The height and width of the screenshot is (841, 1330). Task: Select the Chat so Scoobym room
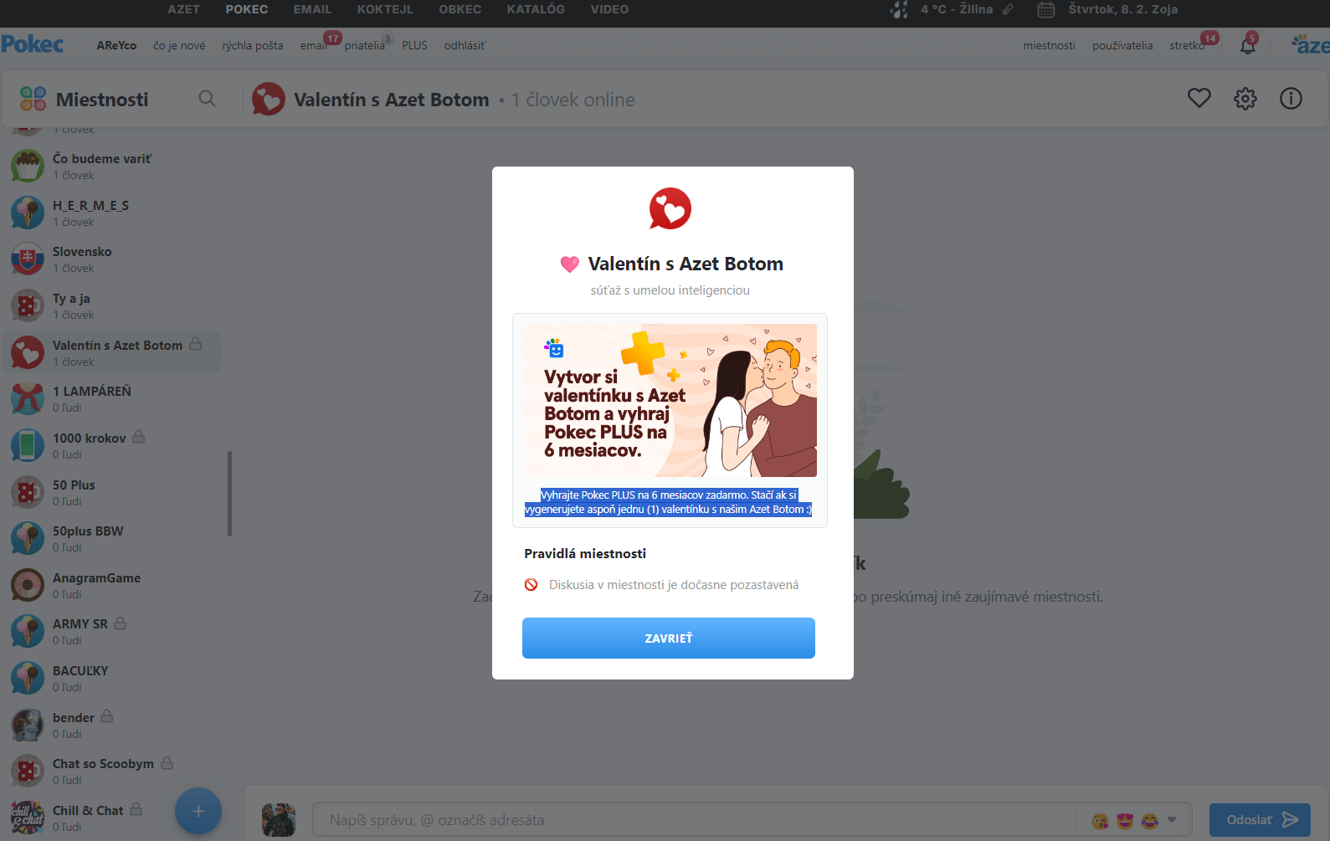coord(110,771)
